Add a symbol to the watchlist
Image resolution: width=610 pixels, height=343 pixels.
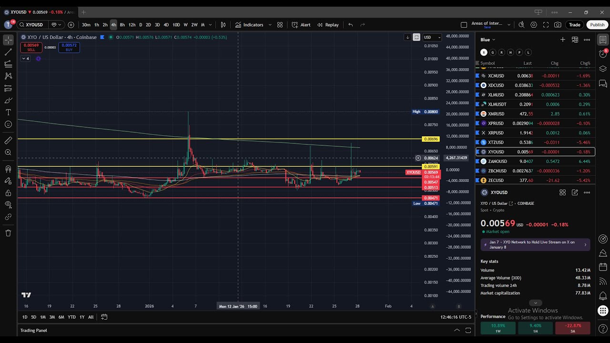tap(563, 40)
